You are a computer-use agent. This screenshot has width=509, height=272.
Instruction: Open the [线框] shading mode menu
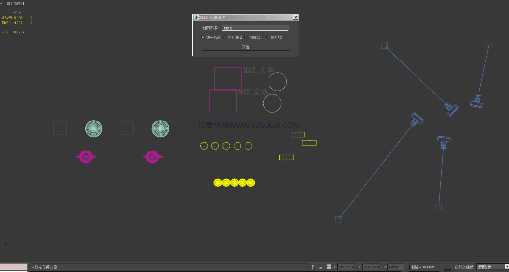(18, 3)
